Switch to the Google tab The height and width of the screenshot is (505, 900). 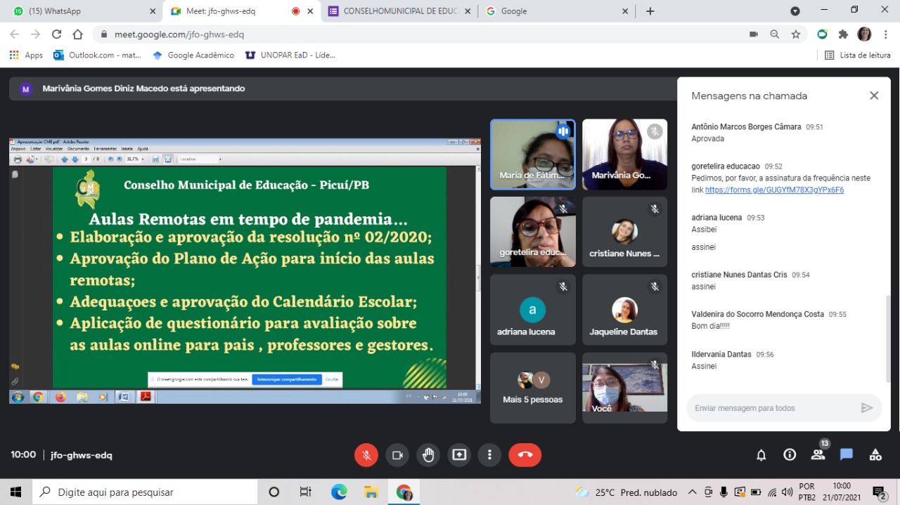(555, 11)
